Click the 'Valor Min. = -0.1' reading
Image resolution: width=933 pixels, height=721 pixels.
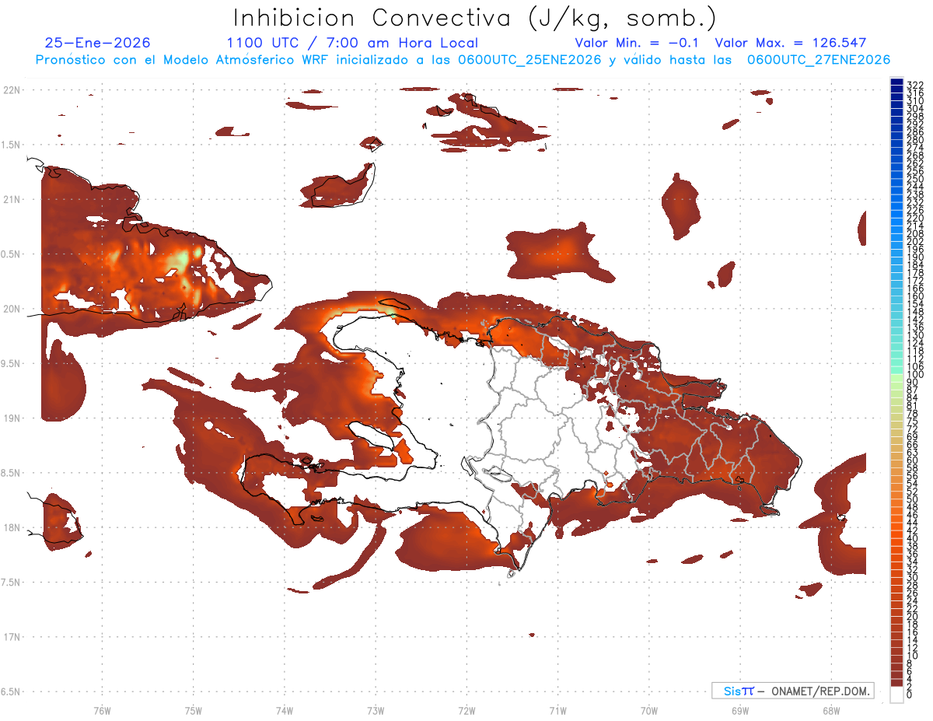(x=638, y=43)
